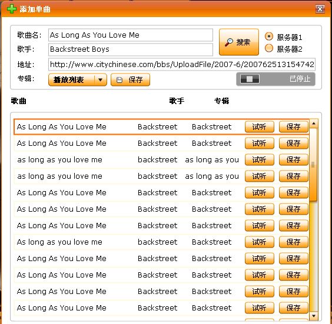The image size is (332, 324).
Task: Select 服务器2 radio button
Action: [269, 48]
